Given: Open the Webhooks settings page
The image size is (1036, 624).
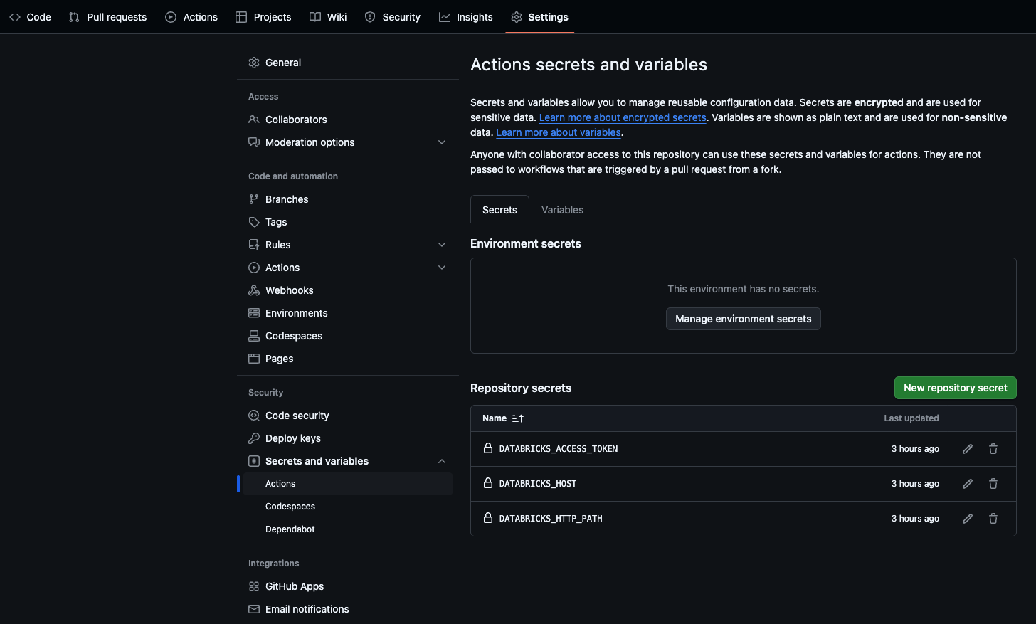Looking at the screenshot, I should tap(289, 290).
